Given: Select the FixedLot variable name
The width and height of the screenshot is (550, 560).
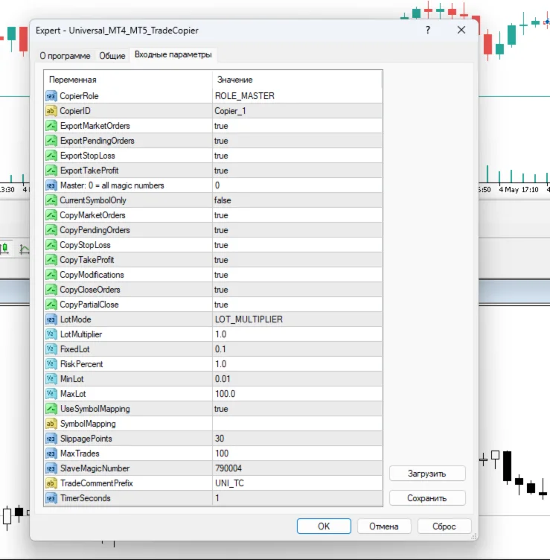Looking at the screenshot, I should tap(75, 349).
